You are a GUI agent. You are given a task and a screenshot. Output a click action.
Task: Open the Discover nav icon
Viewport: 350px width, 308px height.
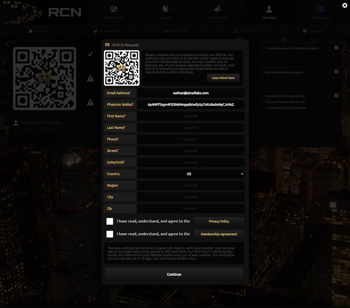(x=165, y=9)
